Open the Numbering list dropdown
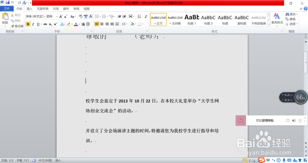The height and width of the screenshot is (163, 308). tap(107, 17)
